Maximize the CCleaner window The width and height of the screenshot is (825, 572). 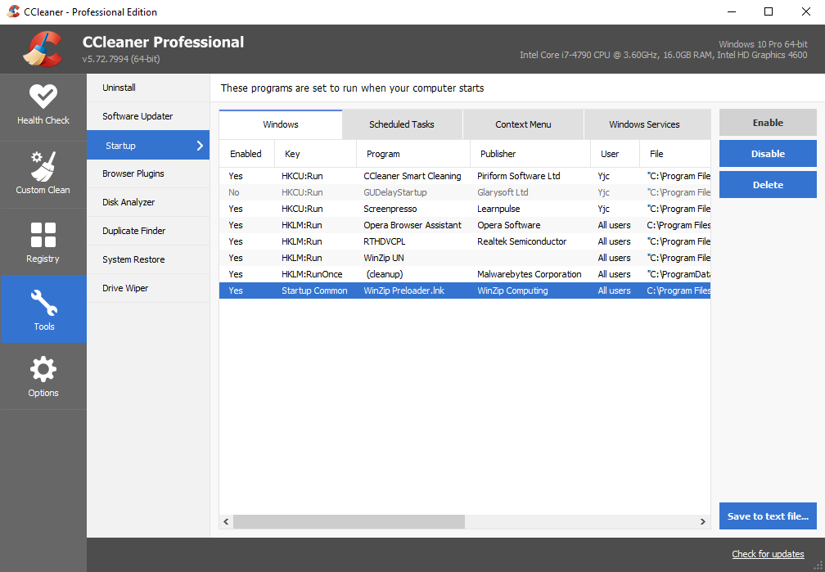(769, 11)
